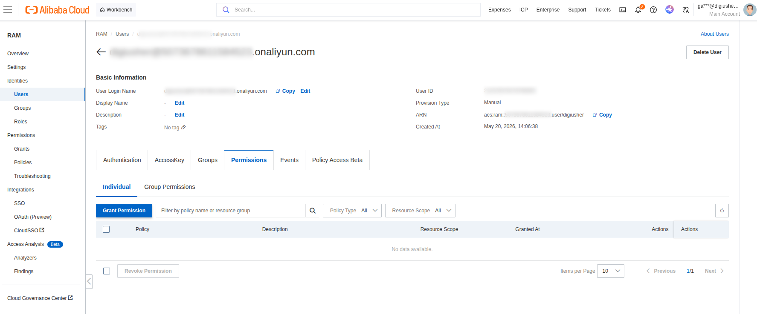Screen dimensions: 757x314
Task: Open Overview in the sidebar
Action: pyautogui.click(x=18, y=54)
